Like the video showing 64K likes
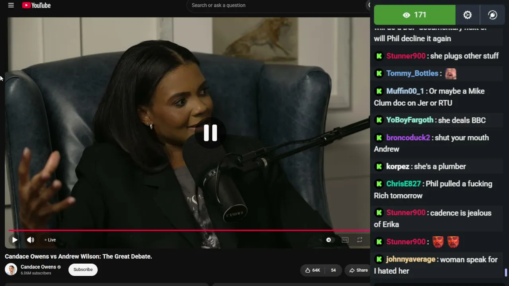Image resolution: width=509 pixels, height=286 pixels. click(313, 270)
